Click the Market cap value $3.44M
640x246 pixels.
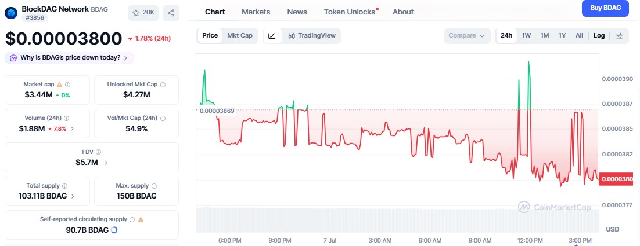[x=38, y=95]
